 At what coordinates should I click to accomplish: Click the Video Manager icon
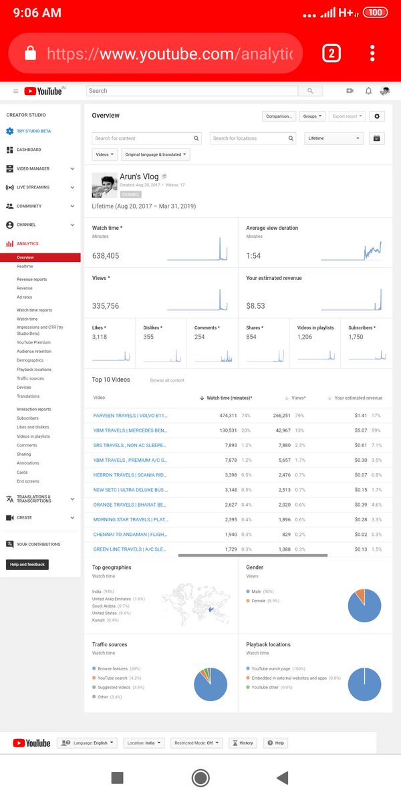pyautogui.click(x=9, y=168)
